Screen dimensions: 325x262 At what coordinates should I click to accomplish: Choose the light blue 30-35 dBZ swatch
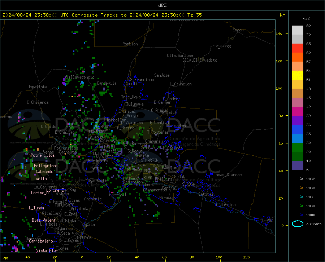click(x=298, y=138)
